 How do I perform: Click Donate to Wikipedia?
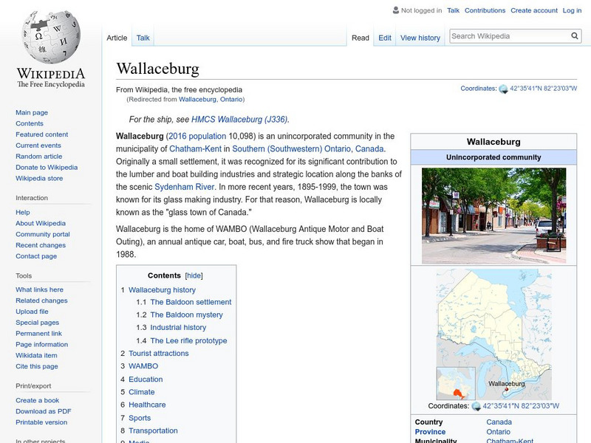coord(47,167)
